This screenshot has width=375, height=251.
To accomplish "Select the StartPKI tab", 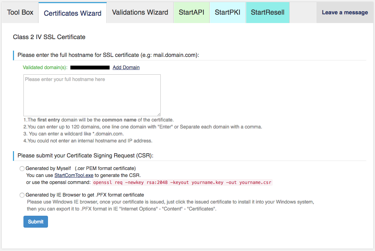I will pyautogui.click(x=228, y=13).
